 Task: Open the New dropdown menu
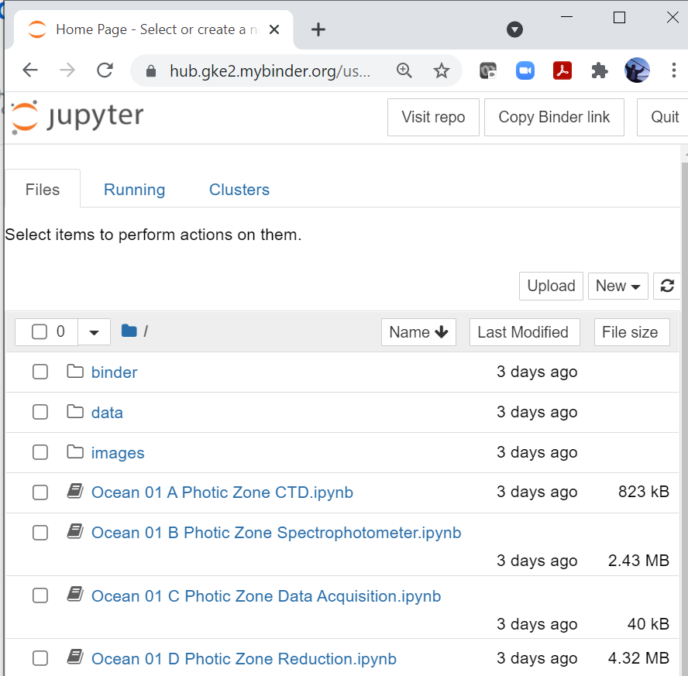(617, 286)
